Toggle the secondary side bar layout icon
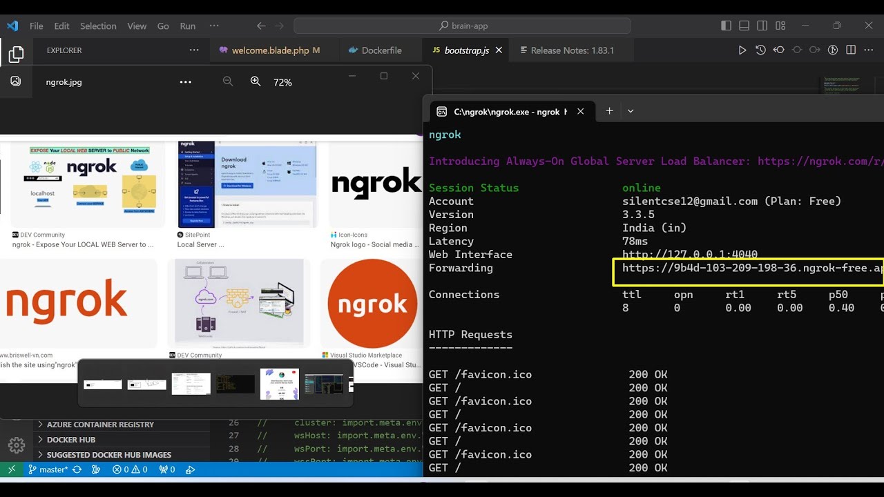 point(762,26)
